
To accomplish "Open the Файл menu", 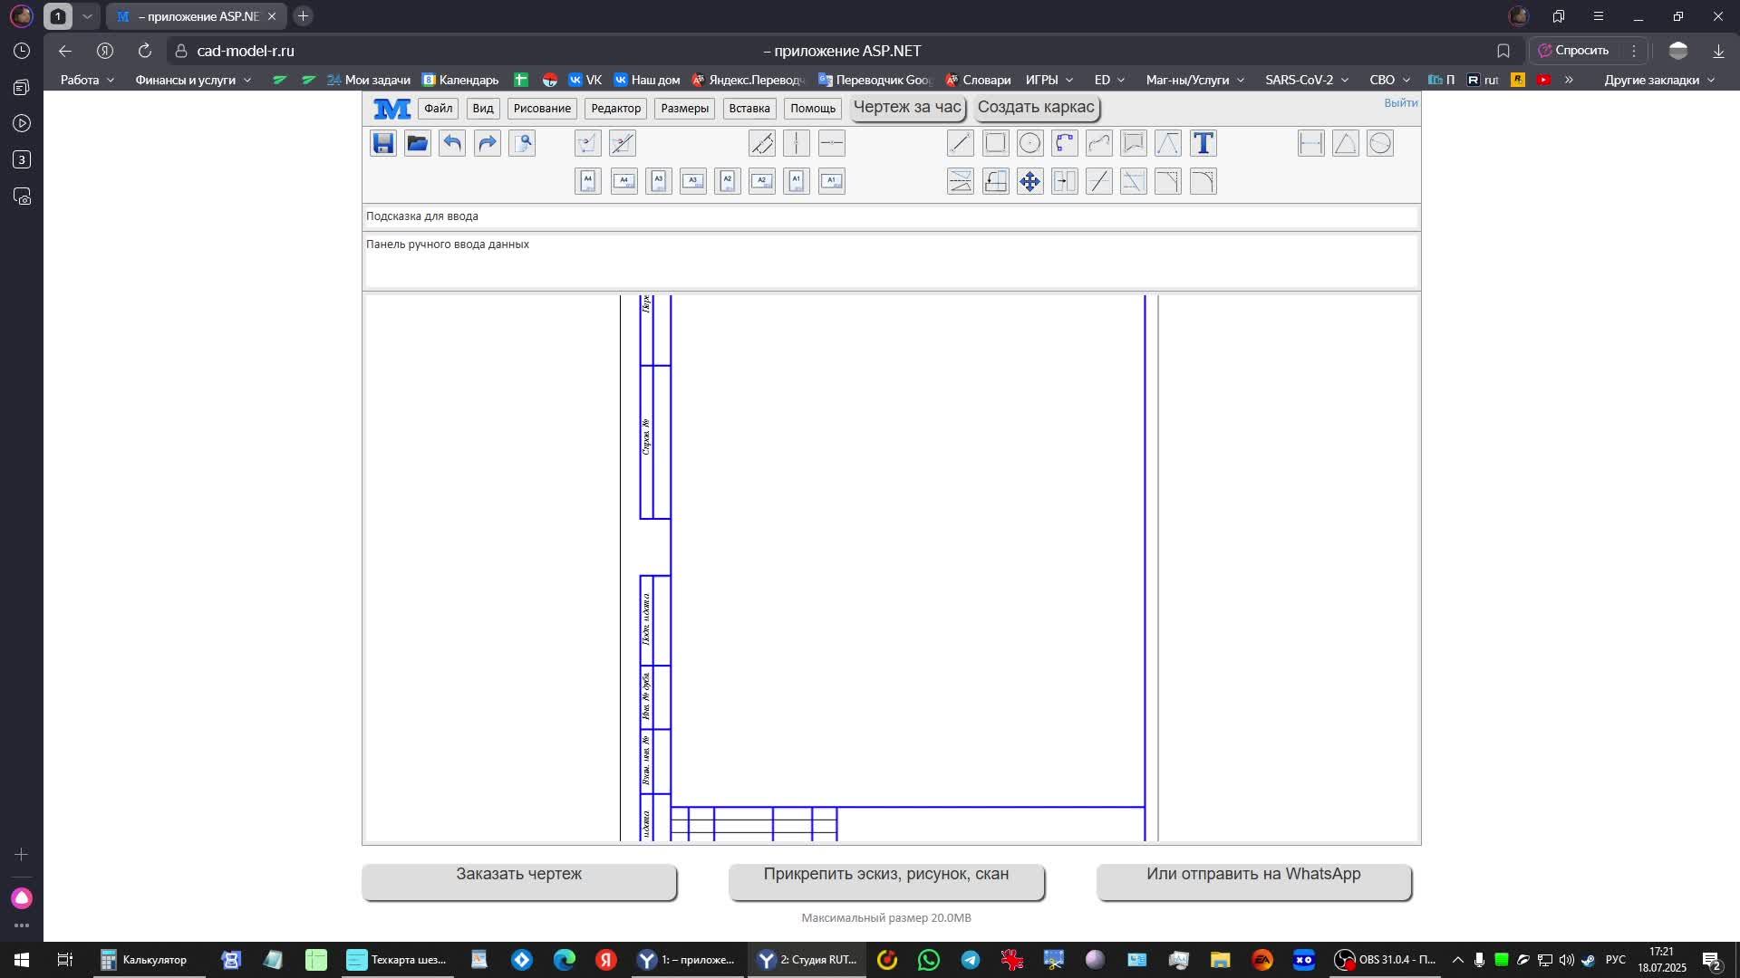I will 438,109.
